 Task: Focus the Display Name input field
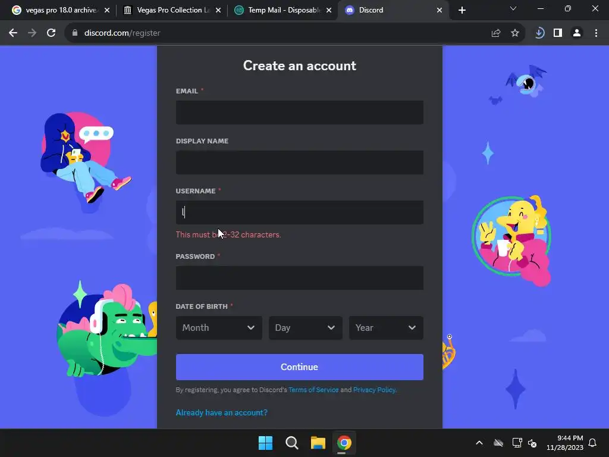(300, 162)
